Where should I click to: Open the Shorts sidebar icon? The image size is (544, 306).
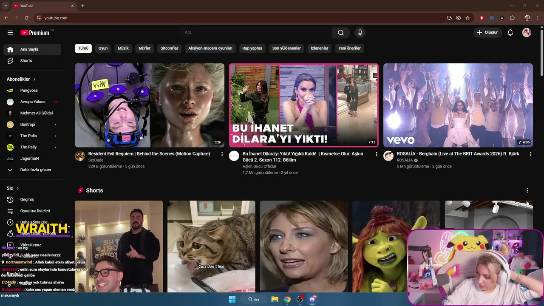(10, 61)
